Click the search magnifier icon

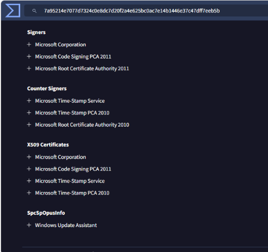coord(35,11)
